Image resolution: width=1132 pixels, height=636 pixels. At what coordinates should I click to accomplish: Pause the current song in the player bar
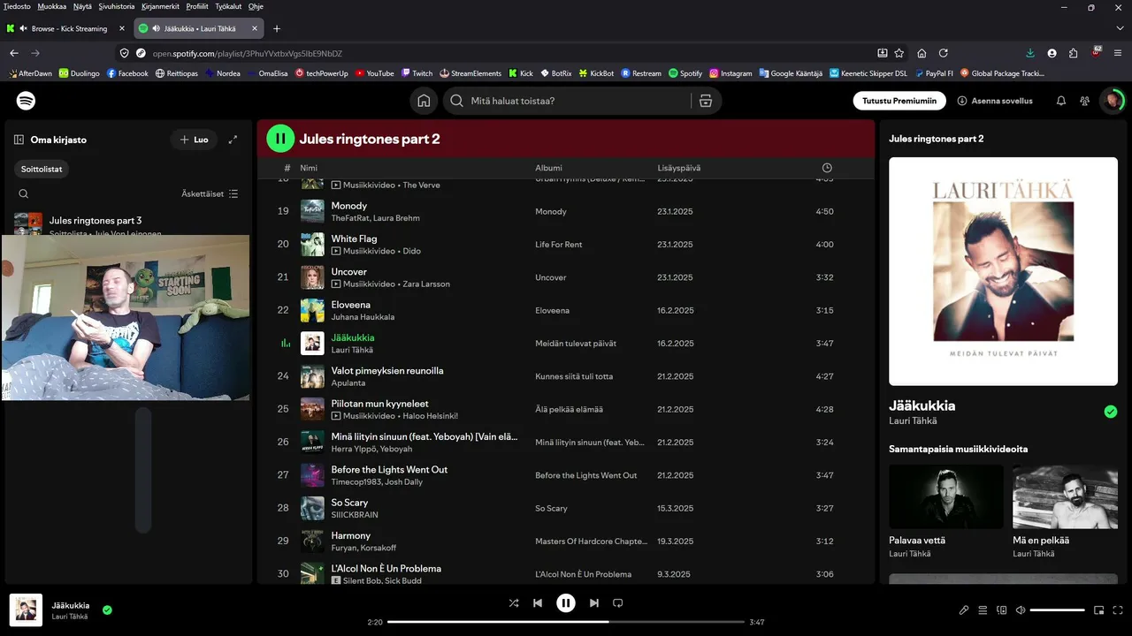566,603
